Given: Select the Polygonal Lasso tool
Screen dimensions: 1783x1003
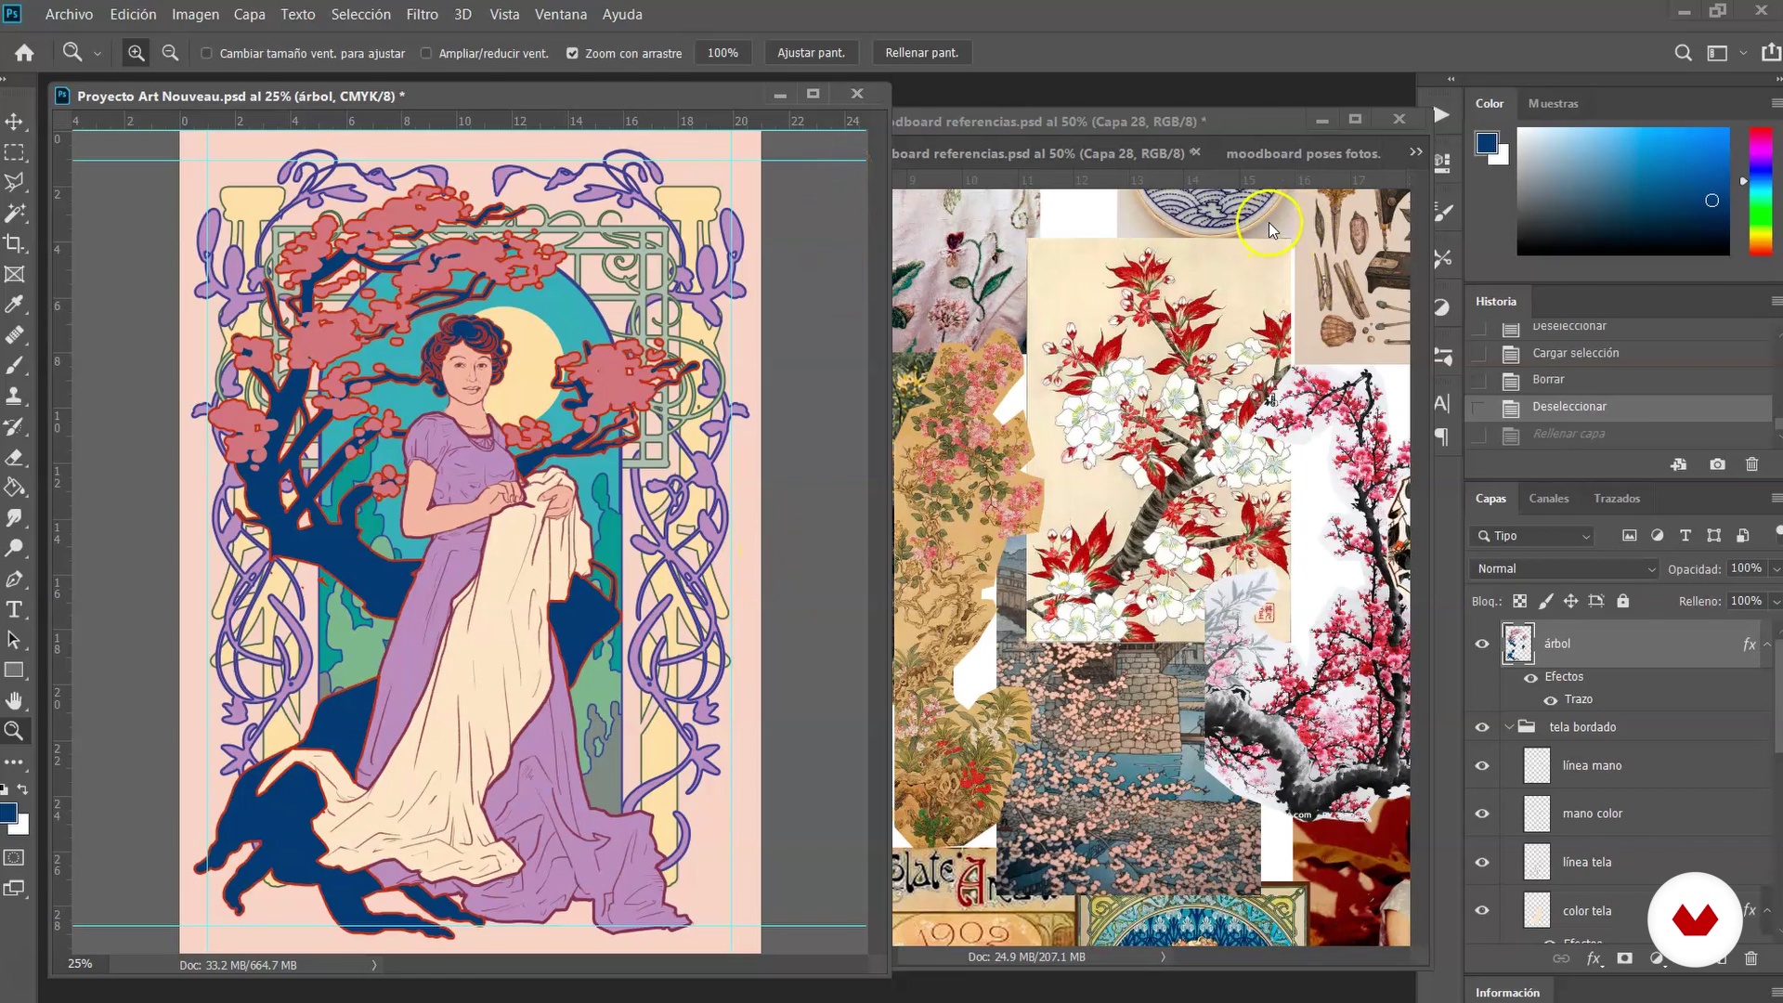Looking at the screenshot, I should click(x=14, y=183).
